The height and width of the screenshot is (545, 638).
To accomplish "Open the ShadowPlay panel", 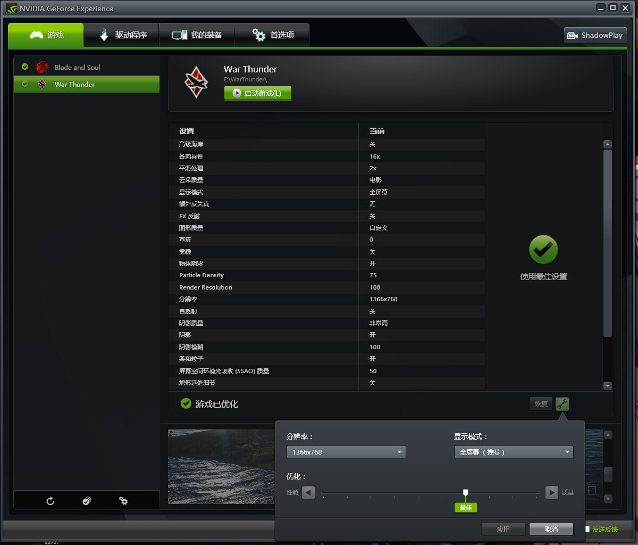I will 595,35.
